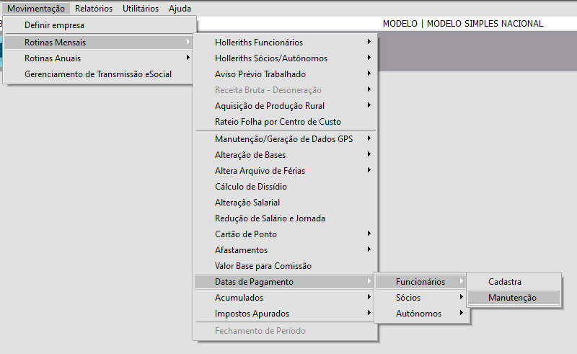
Task: Open the Relatórios menu
Action: [94, 9]
